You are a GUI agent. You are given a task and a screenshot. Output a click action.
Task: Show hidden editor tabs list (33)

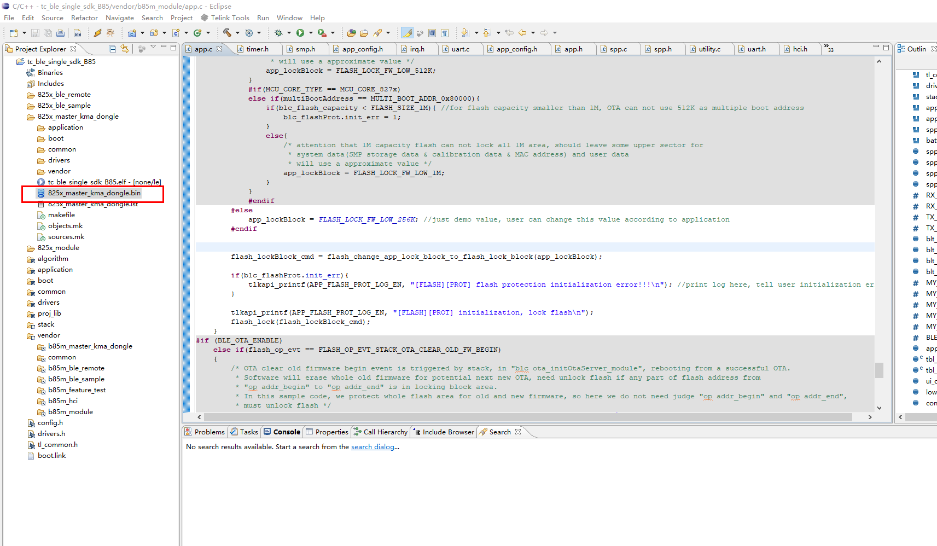click(829, 48)
